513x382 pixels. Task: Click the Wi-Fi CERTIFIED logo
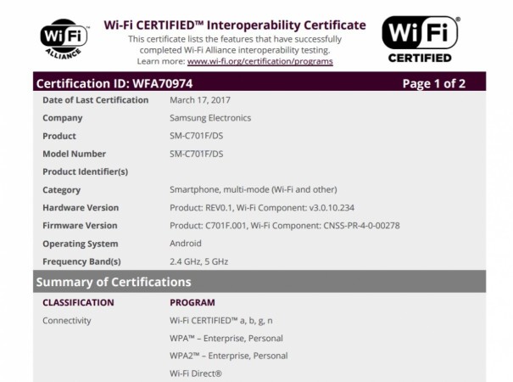(421, 39)
